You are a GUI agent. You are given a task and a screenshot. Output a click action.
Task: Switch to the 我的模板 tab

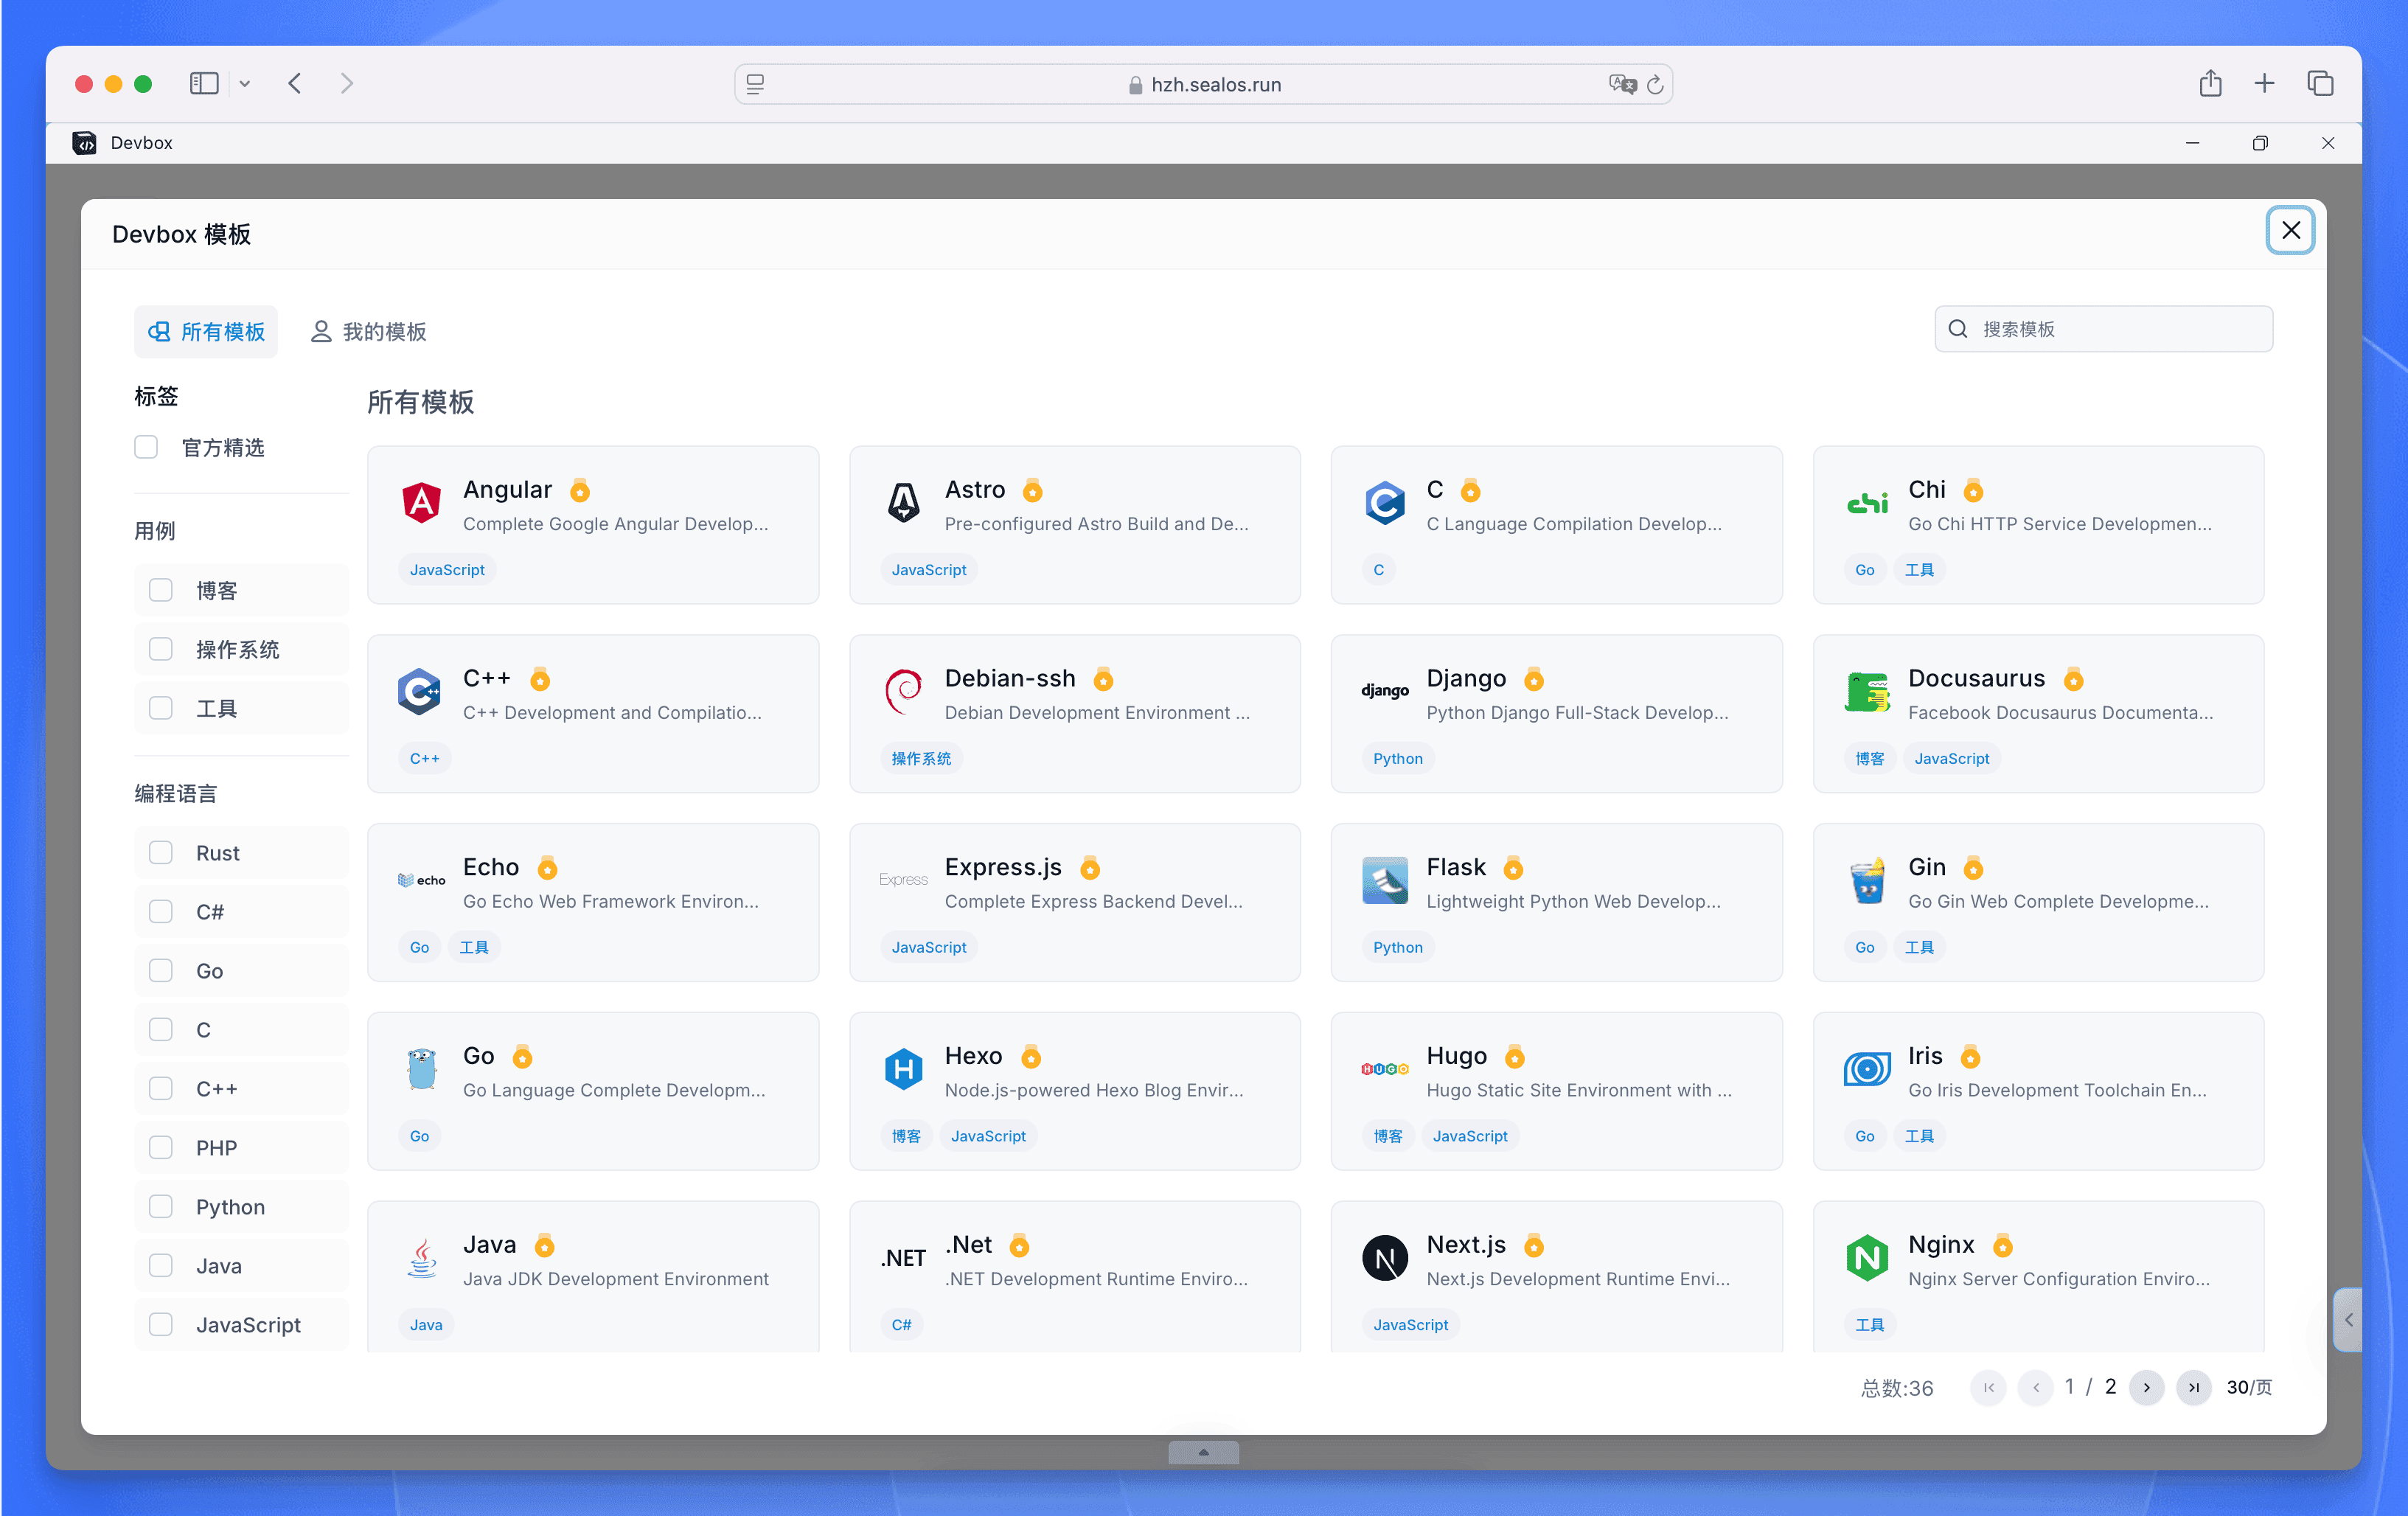[x=368, y=331]
